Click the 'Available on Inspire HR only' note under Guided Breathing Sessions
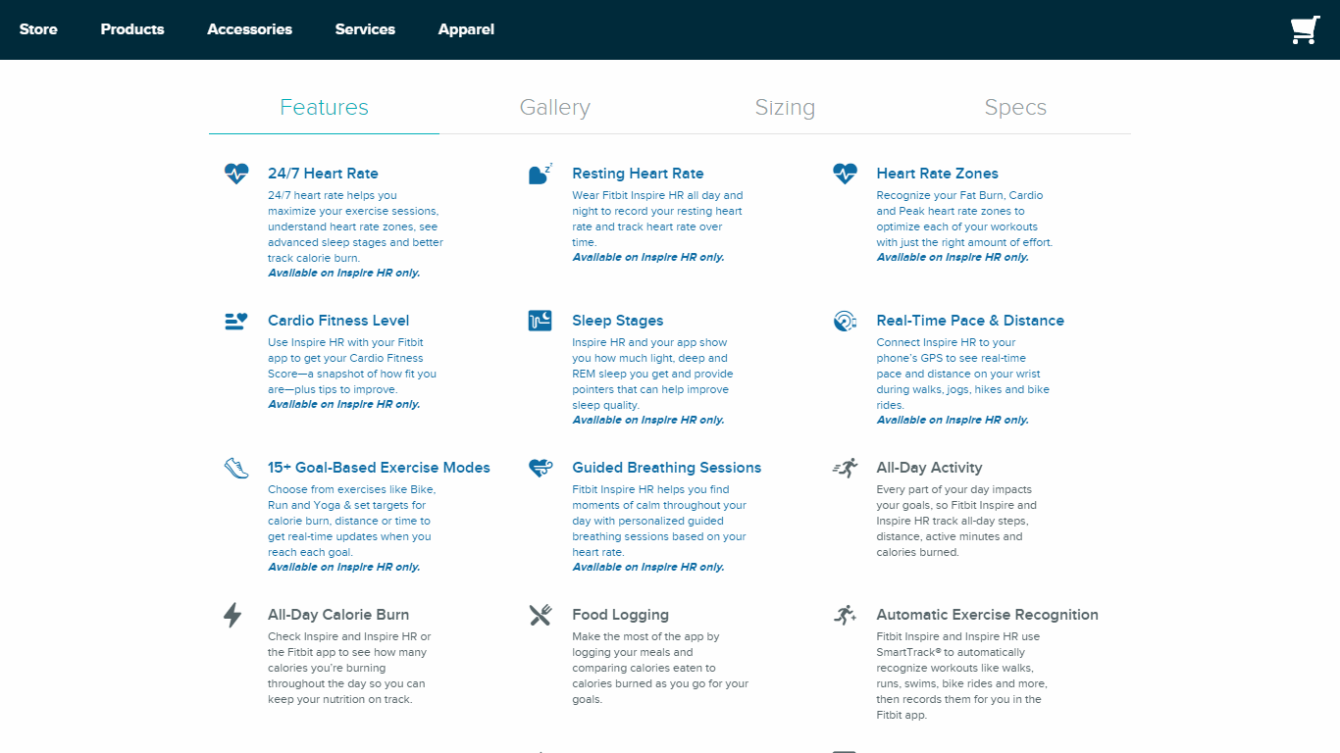The height and width of the screenshot is (753, 1340). (648, 567)
